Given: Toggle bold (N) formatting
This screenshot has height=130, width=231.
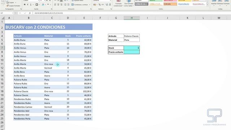Looking at the screenshot, I should pos(25,5).
